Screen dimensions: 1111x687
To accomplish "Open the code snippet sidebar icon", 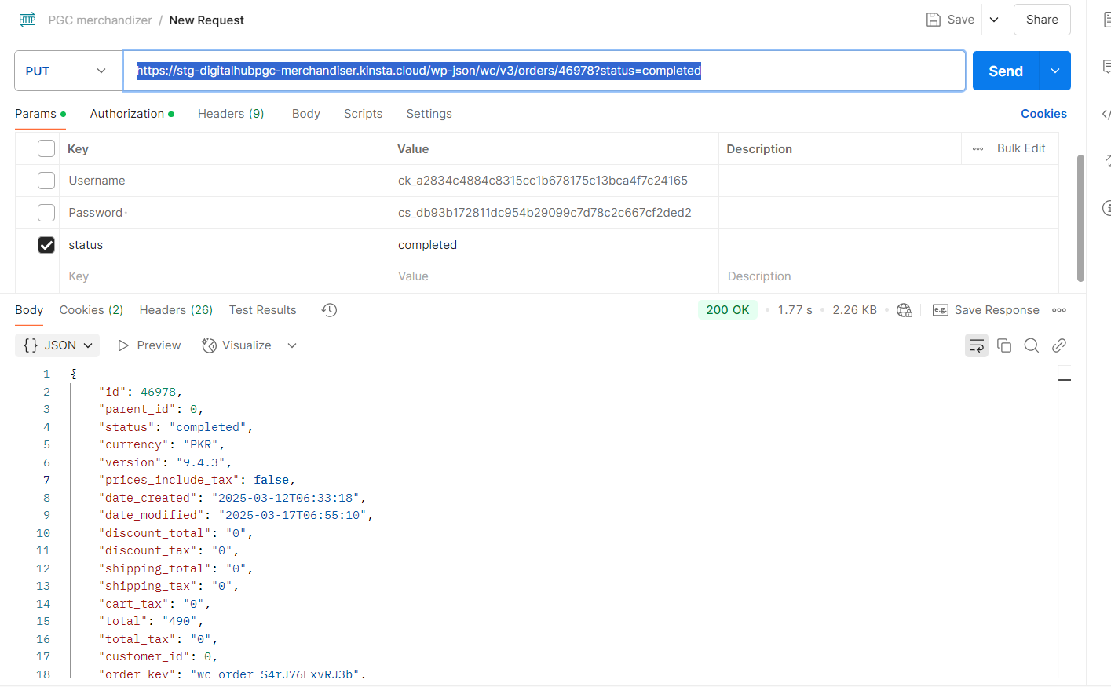I will point(1106,114).
